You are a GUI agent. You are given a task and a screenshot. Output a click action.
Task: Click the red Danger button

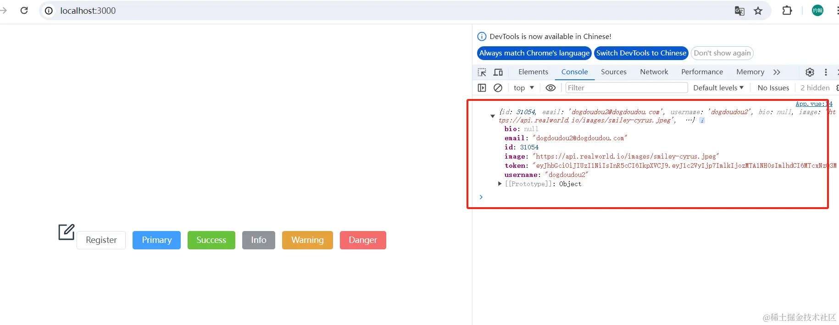[x=363, y=240]
